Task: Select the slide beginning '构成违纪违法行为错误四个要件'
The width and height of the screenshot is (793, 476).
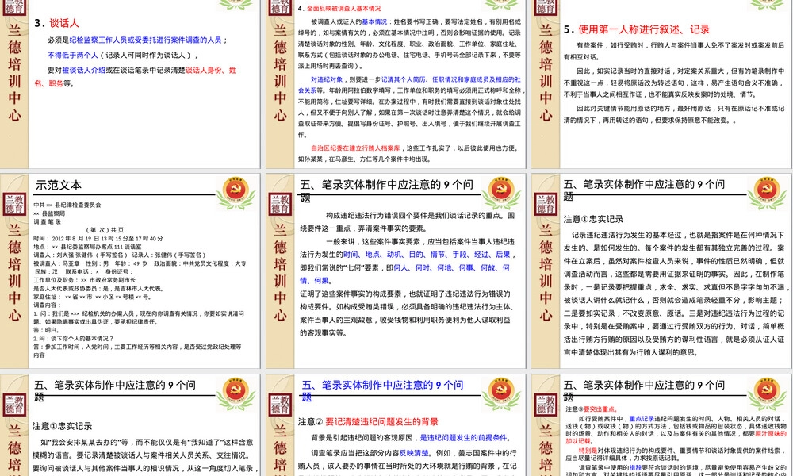Action: (396, 271)
